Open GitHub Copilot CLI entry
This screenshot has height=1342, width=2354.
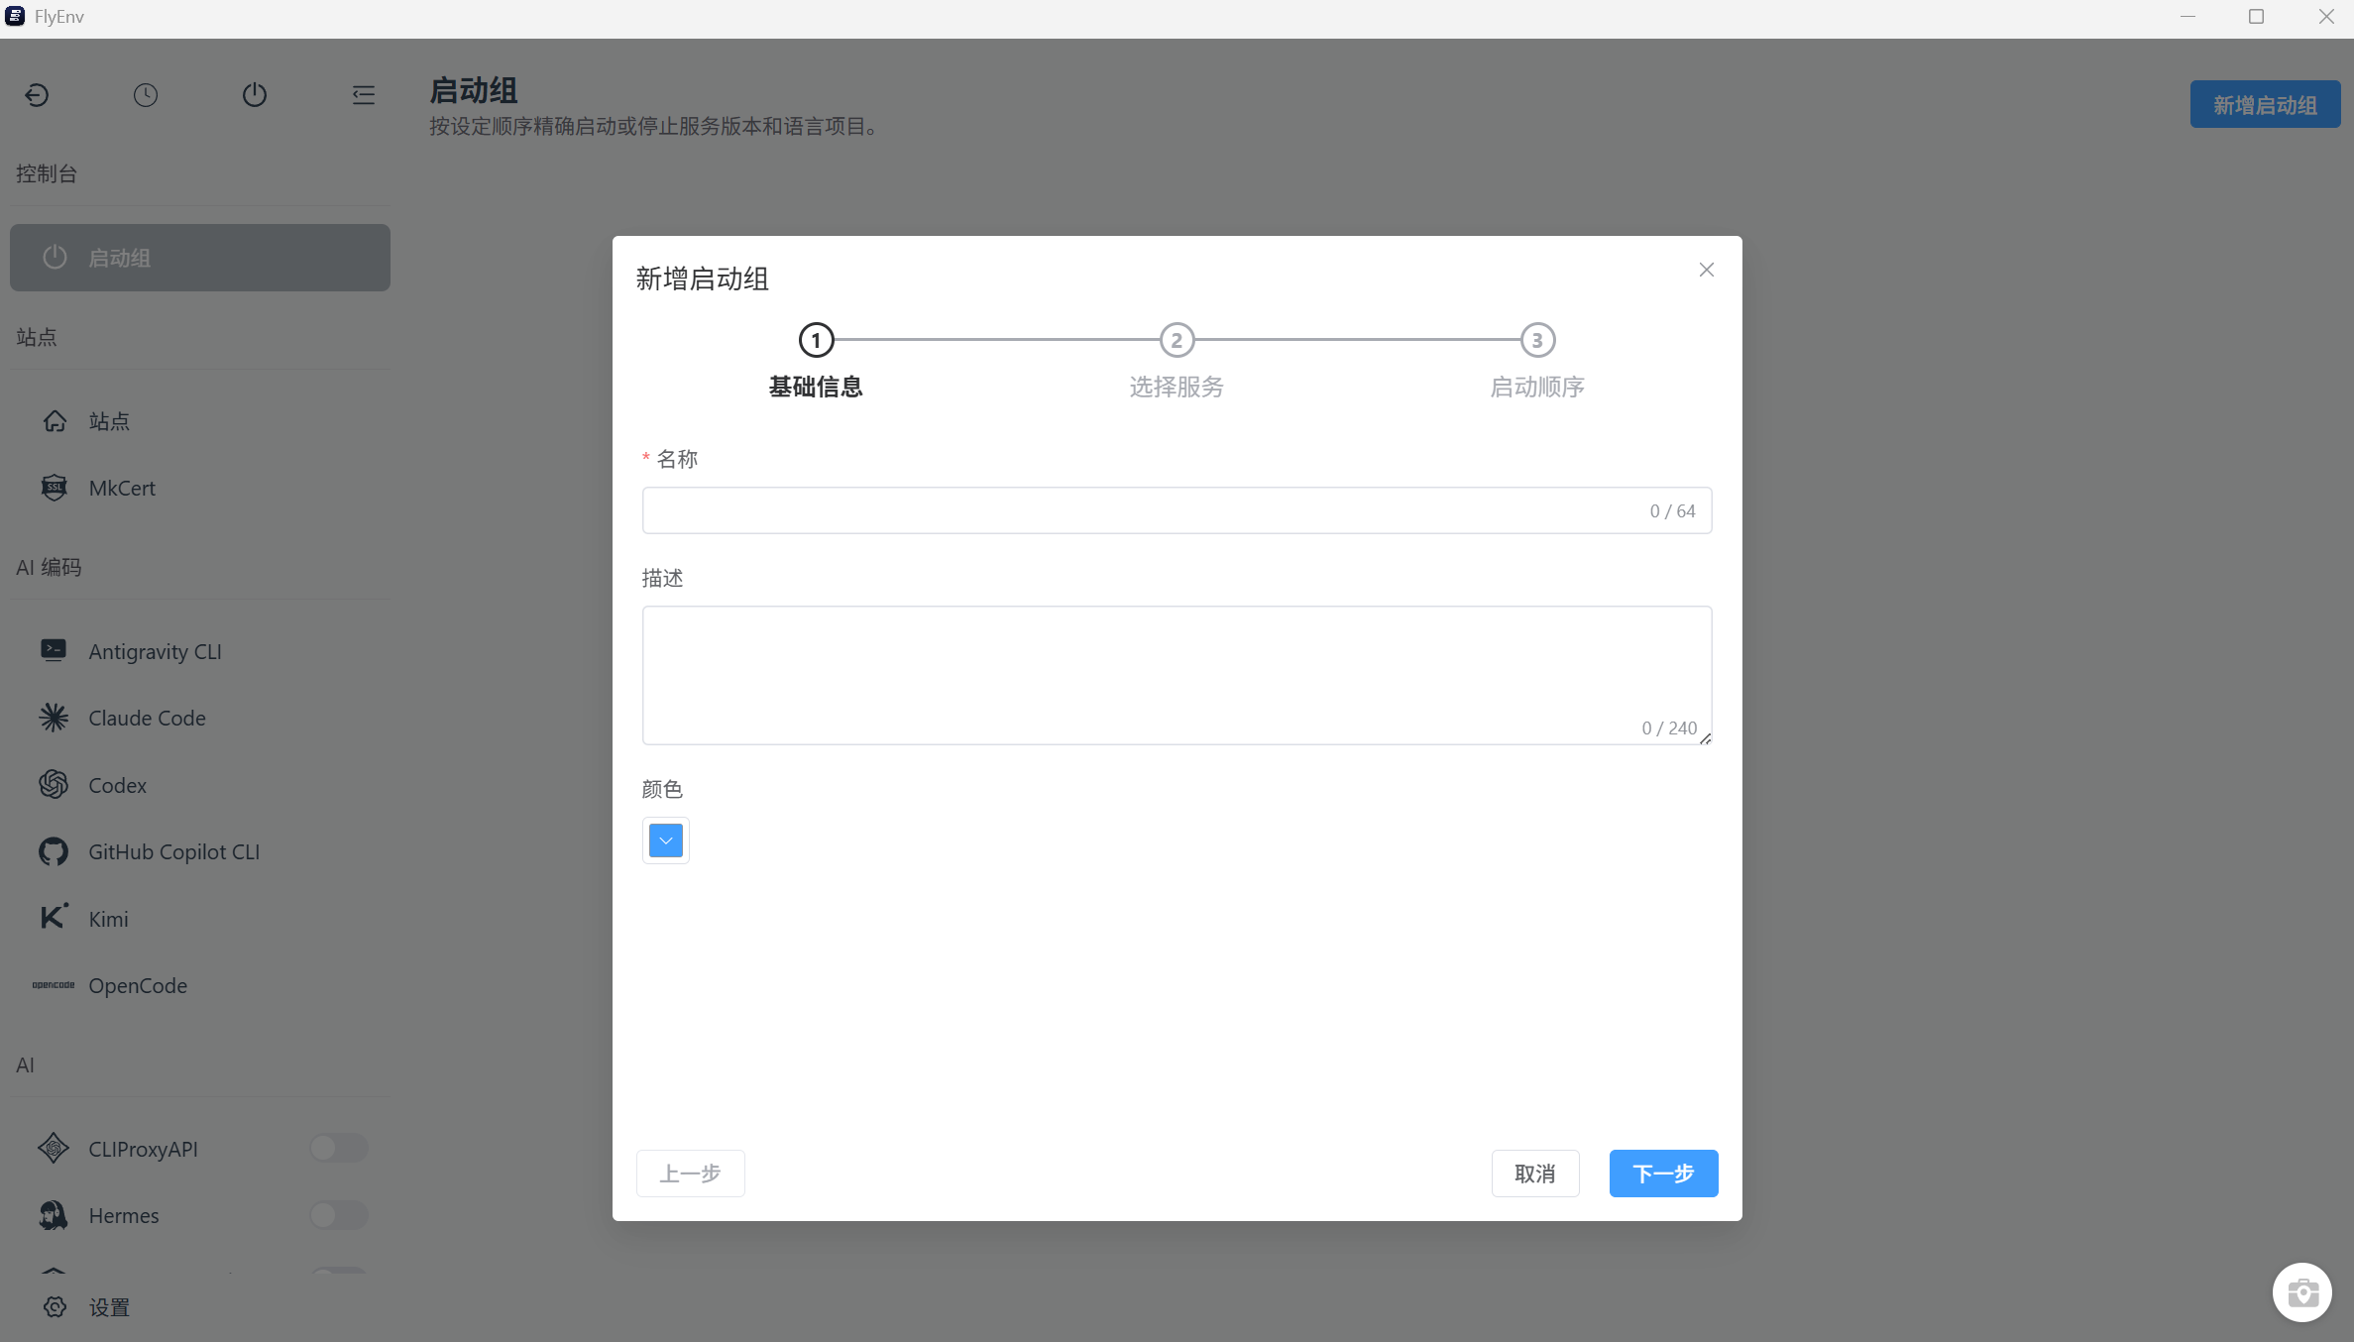200,851
